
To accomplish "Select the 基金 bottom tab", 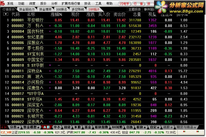I will coord(88,127).
